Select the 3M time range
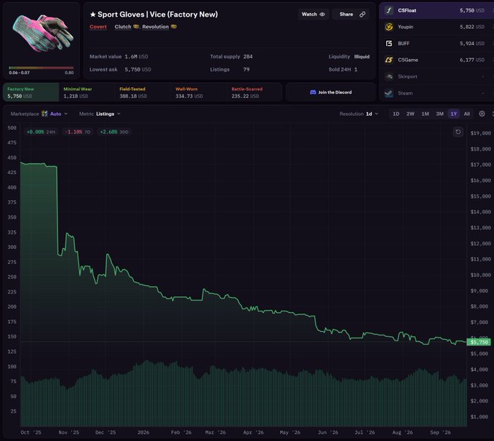This screenshot has width=494, height=441. (440, 114)
